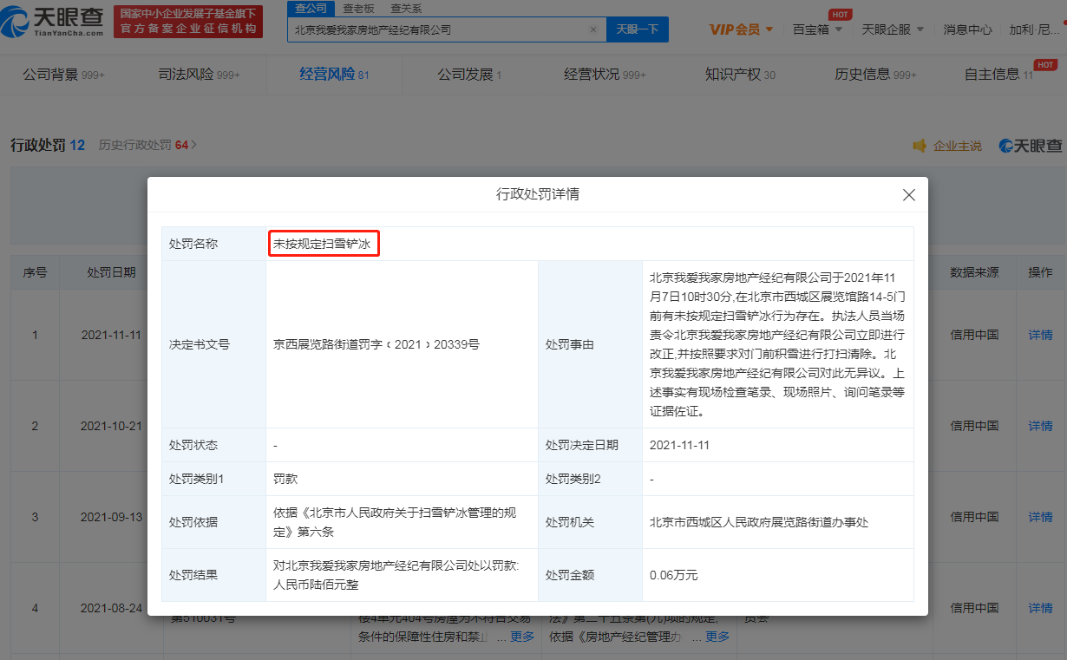Screen dimensions: 1067x660
Task: Select the 自主信息 tab
Action: (x=998, y=75)
